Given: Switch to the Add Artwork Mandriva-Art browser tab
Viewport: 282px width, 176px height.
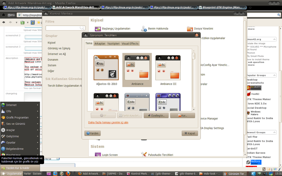Looking at the screenshot, I should coord(76,7).
